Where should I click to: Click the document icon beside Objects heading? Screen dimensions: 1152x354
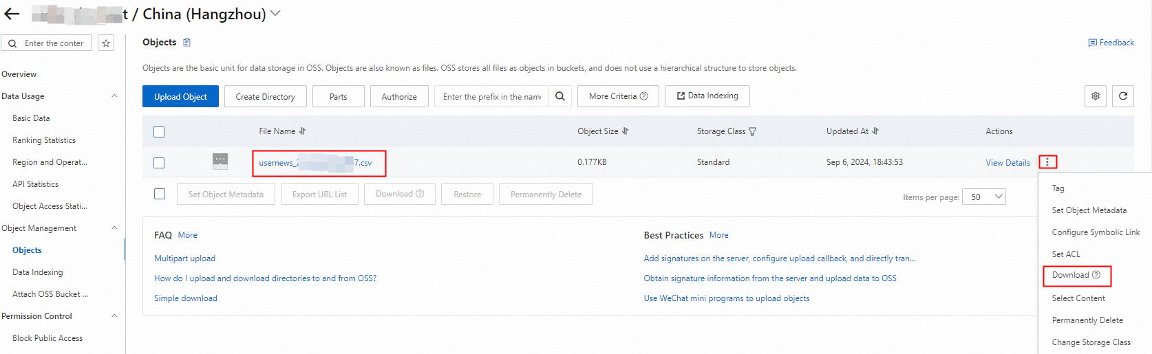click(x=186, y=43)
